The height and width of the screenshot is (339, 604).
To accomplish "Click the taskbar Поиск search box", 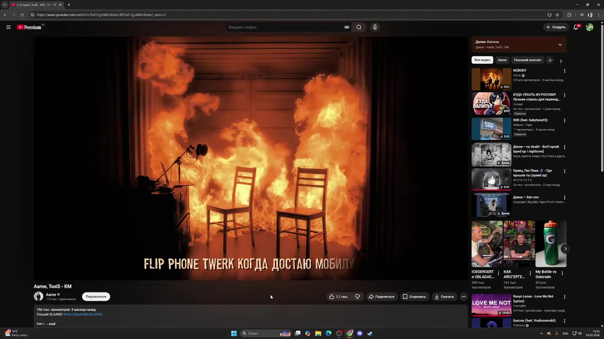I will point(266,333).
